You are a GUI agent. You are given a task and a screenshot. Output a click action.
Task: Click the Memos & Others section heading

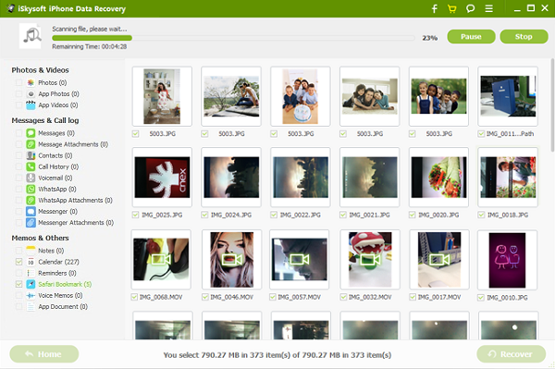click(x=40, y=238)
